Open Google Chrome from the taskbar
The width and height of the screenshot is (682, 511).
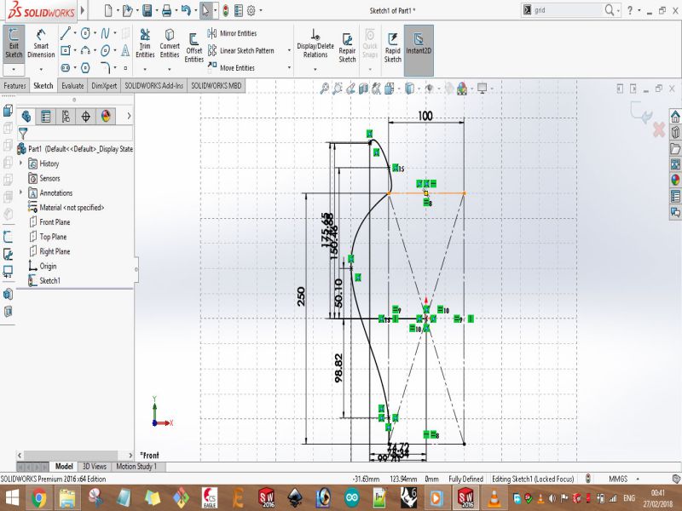39,498
